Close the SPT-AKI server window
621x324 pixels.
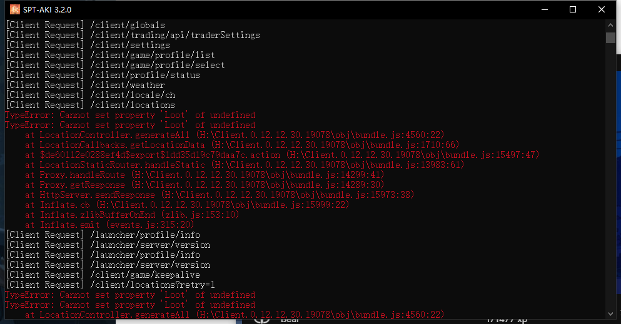click(602, 9)
